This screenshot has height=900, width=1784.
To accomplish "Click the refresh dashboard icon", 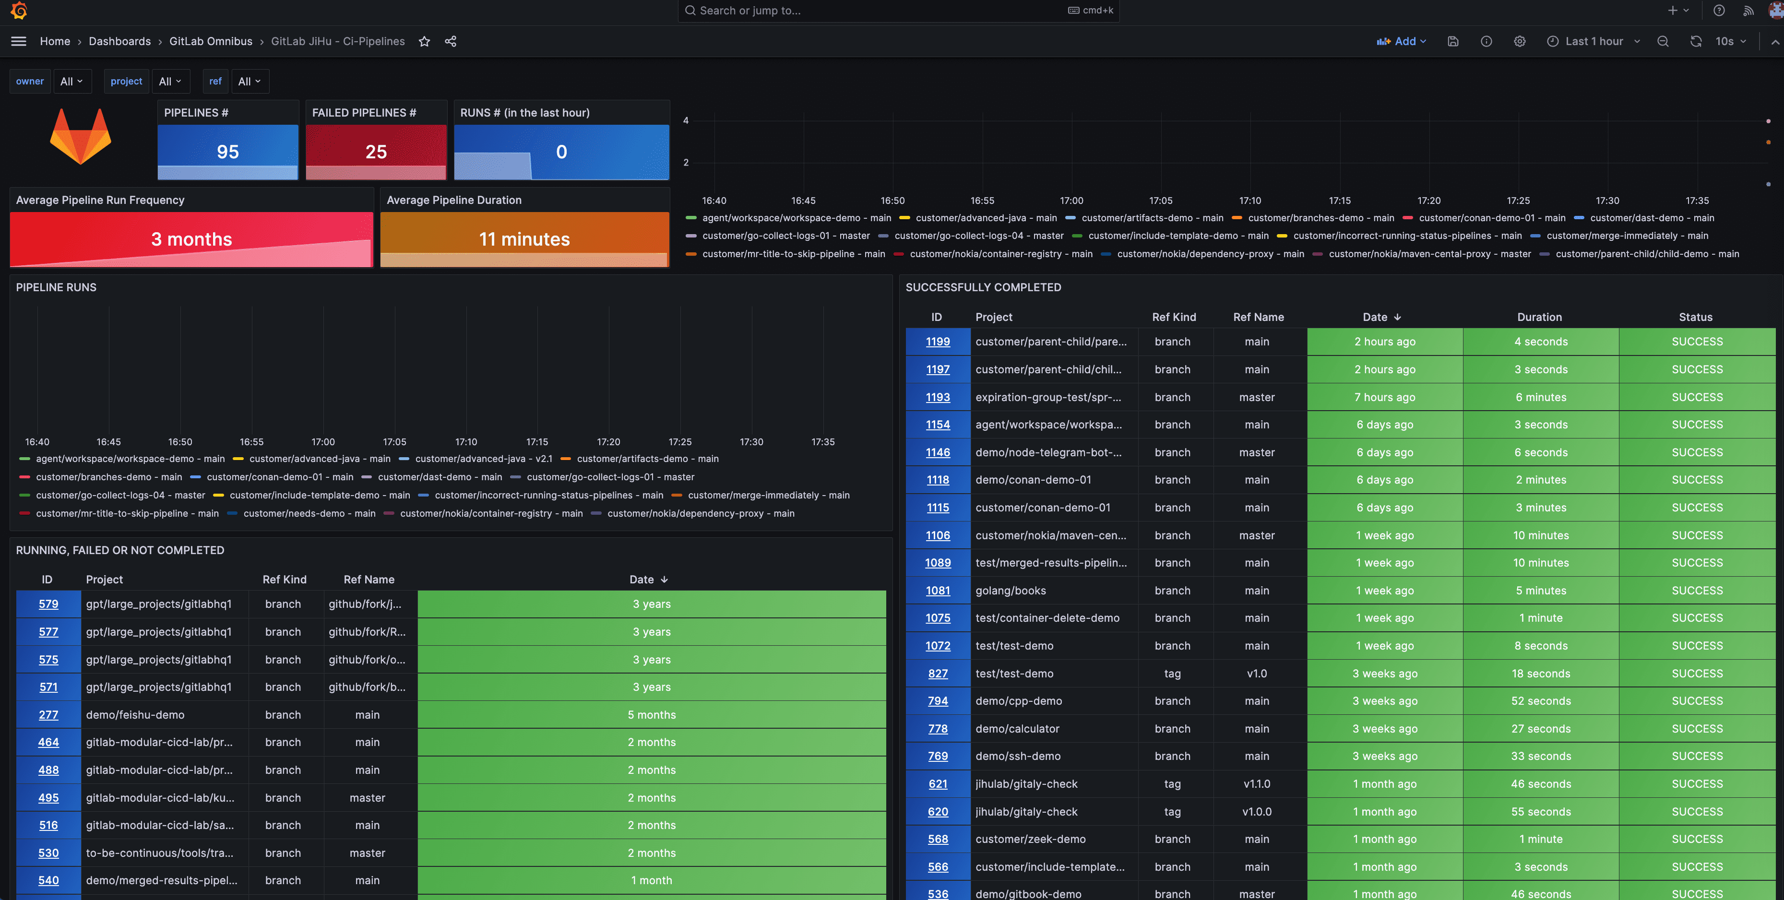I will [x=1695, y=42].
